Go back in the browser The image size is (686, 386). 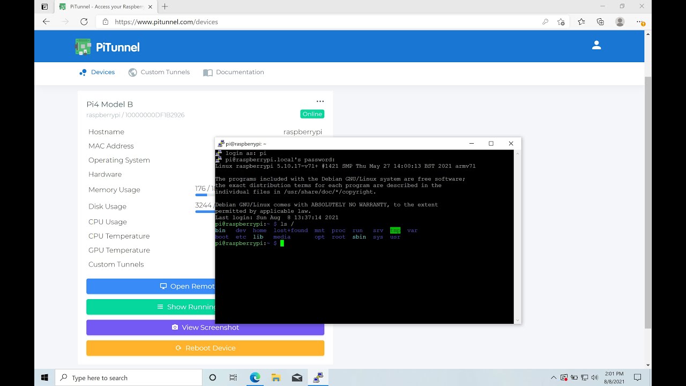(x=46, y=22)
